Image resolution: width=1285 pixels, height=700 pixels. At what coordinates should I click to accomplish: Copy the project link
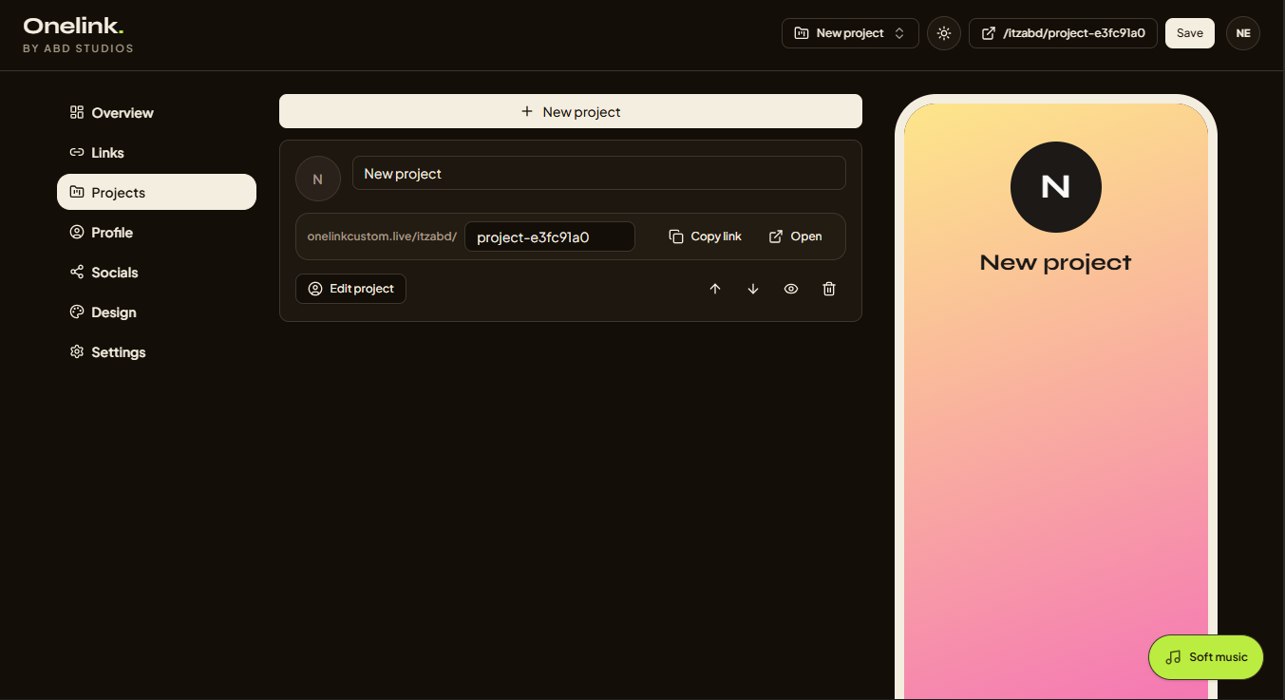[705, 236]
